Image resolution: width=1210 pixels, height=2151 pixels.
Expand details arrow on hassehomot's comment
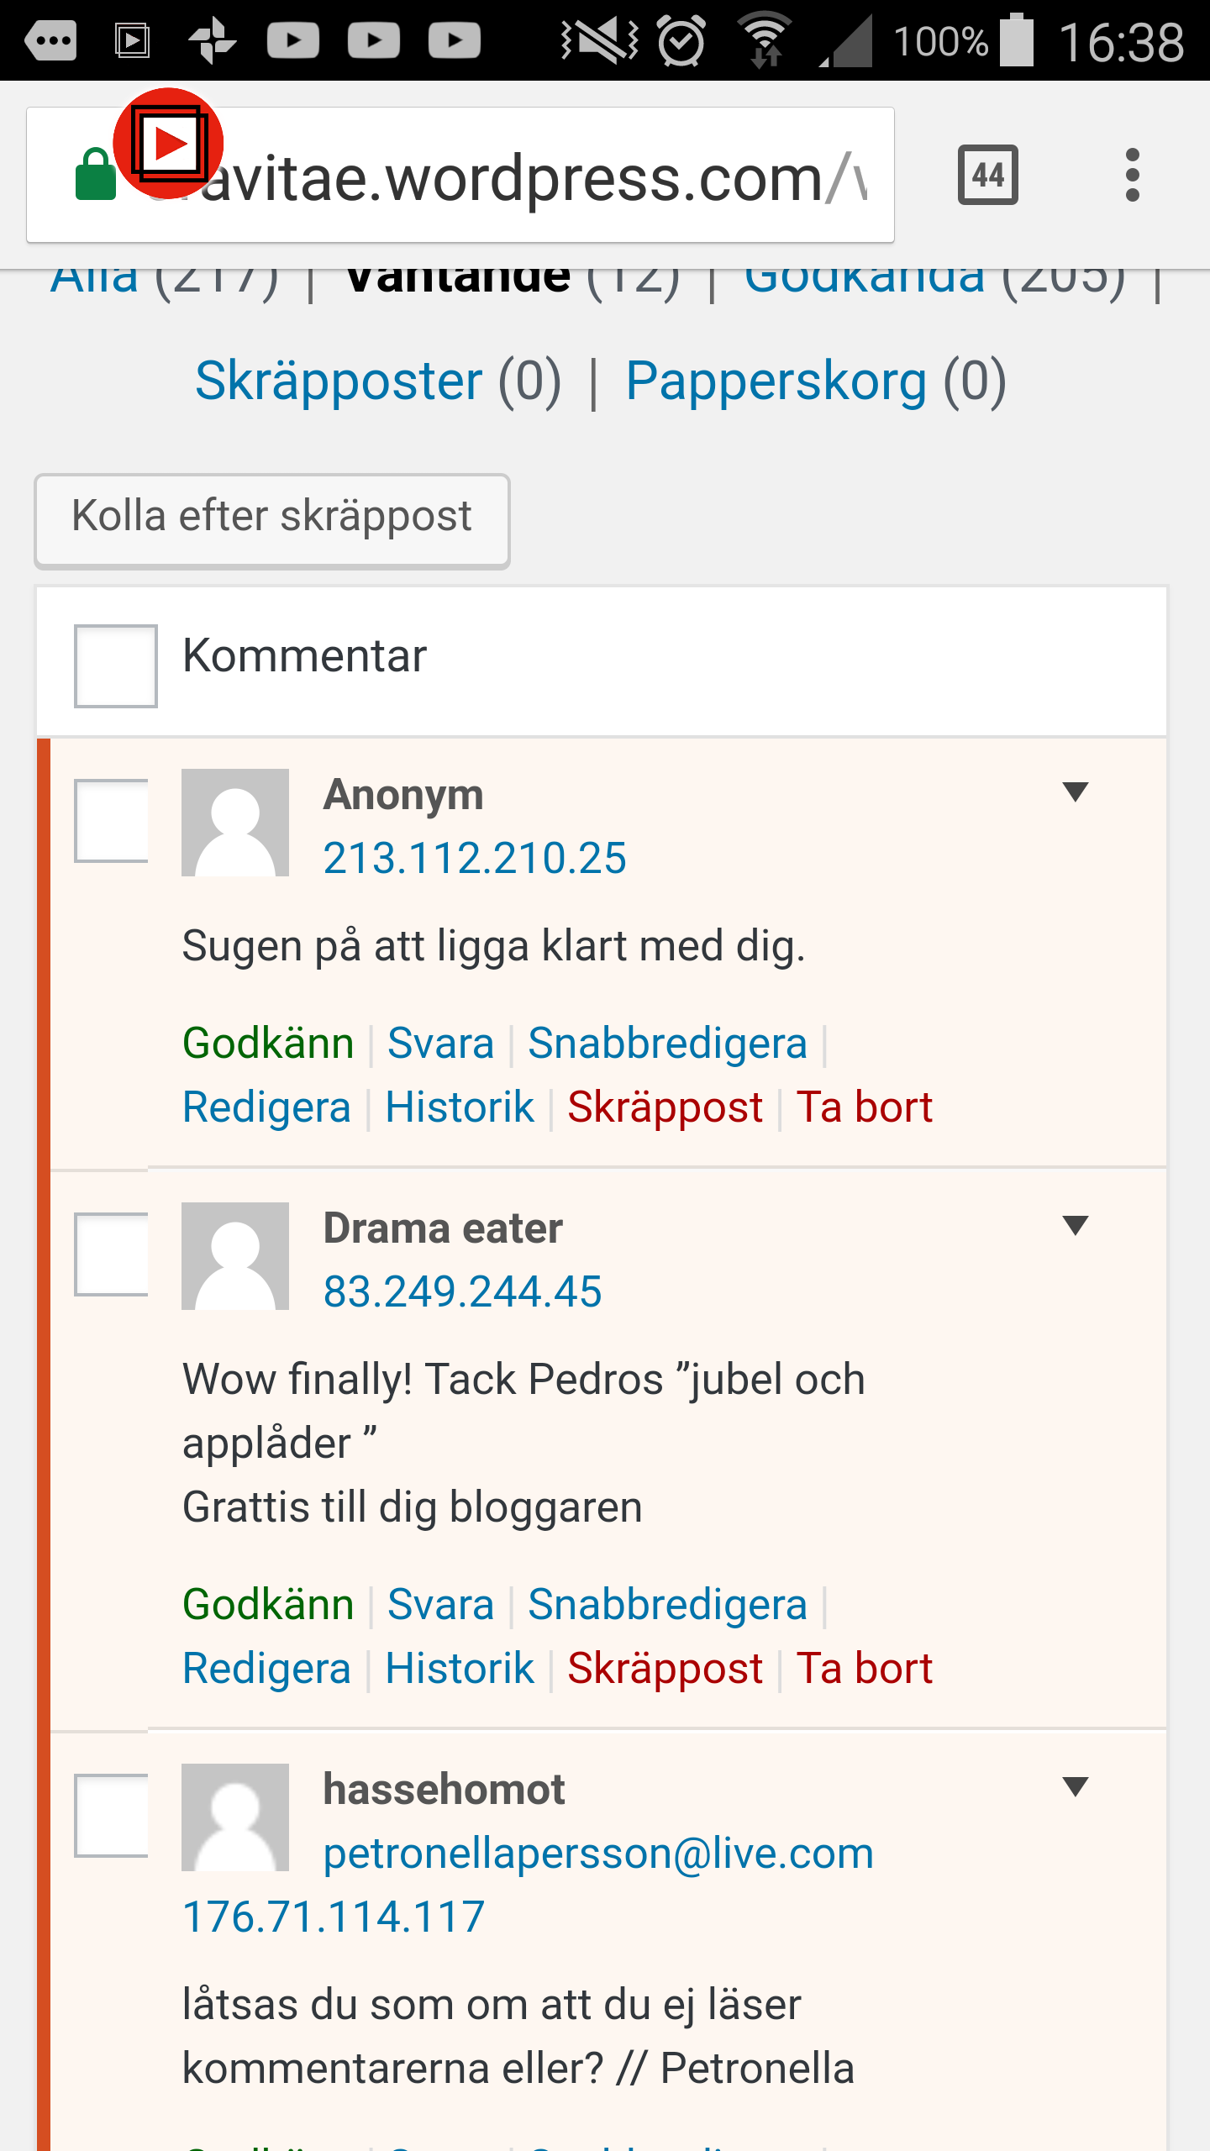coord(1075,1786)
